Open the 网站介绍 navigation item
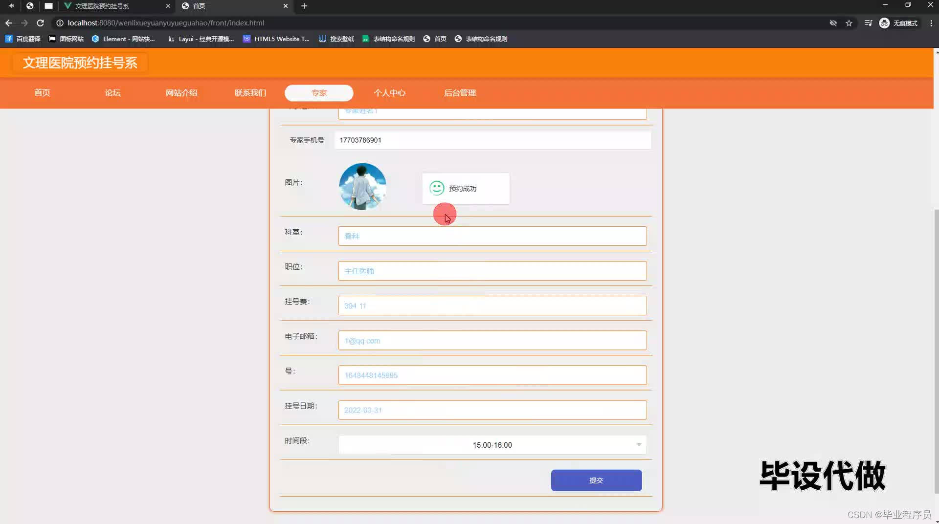 181,93
